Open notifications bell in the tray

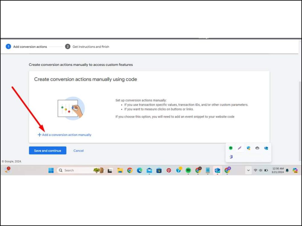click(x=287, y=170)
